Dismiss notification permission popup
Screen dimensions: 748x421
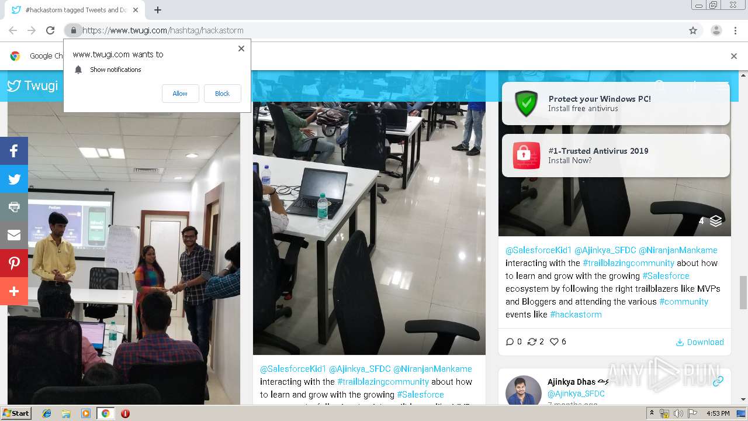point(241,49)
